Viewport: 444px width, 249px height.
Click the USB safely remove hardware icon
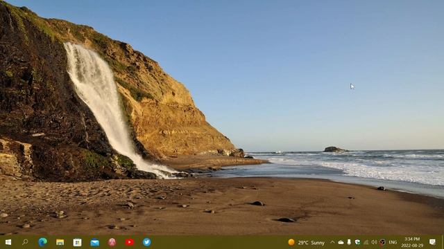pyautogui.click(x=349, y=242)
